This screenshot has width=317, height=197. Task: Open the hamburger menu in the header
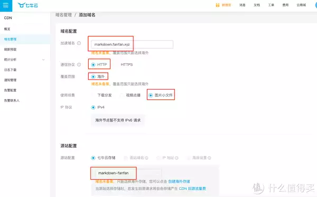coord(6,5)
